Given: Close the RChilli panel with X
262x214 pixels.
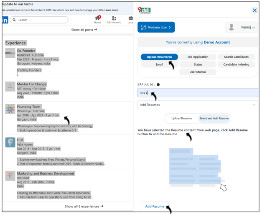Looking at the screenshot, I should click(254, 10).
